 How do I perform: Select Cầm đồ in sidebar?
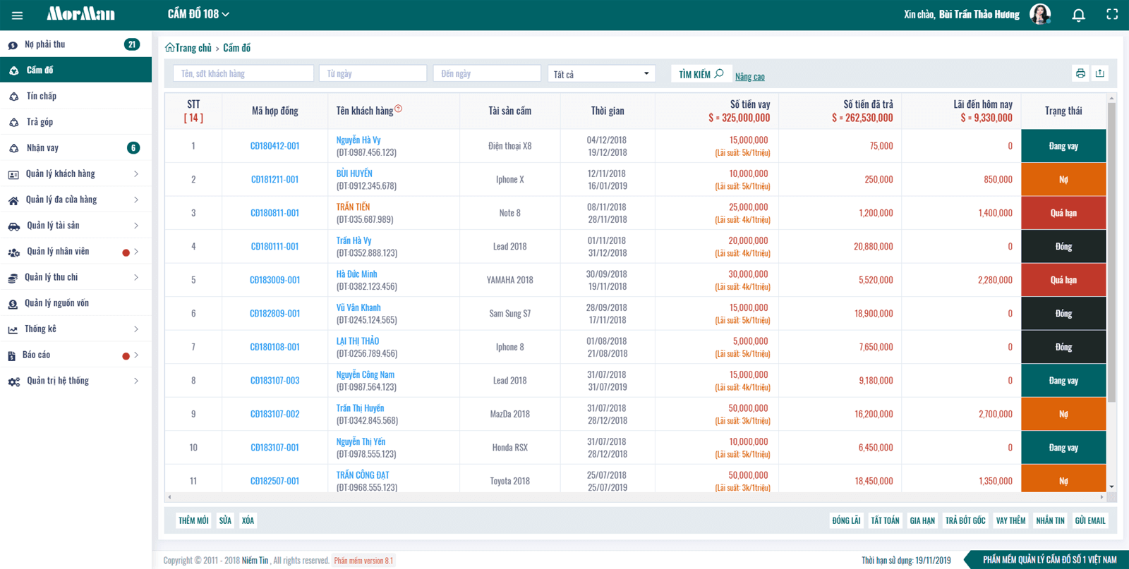point(76,70)
